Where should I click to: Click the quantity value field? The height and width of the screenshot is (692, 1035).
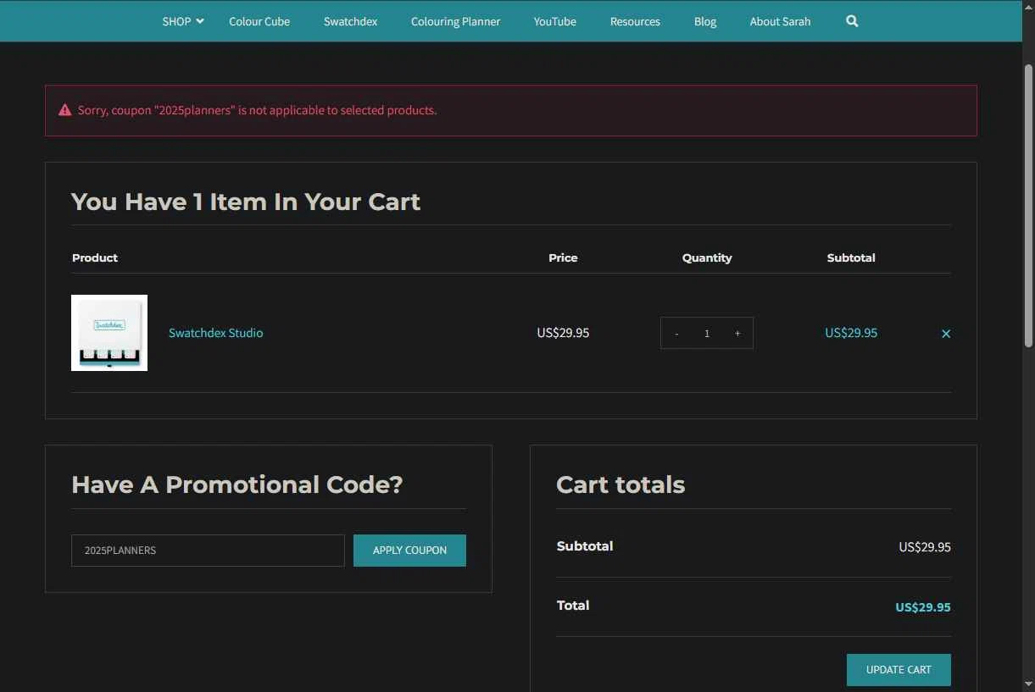tap(707, 334)
